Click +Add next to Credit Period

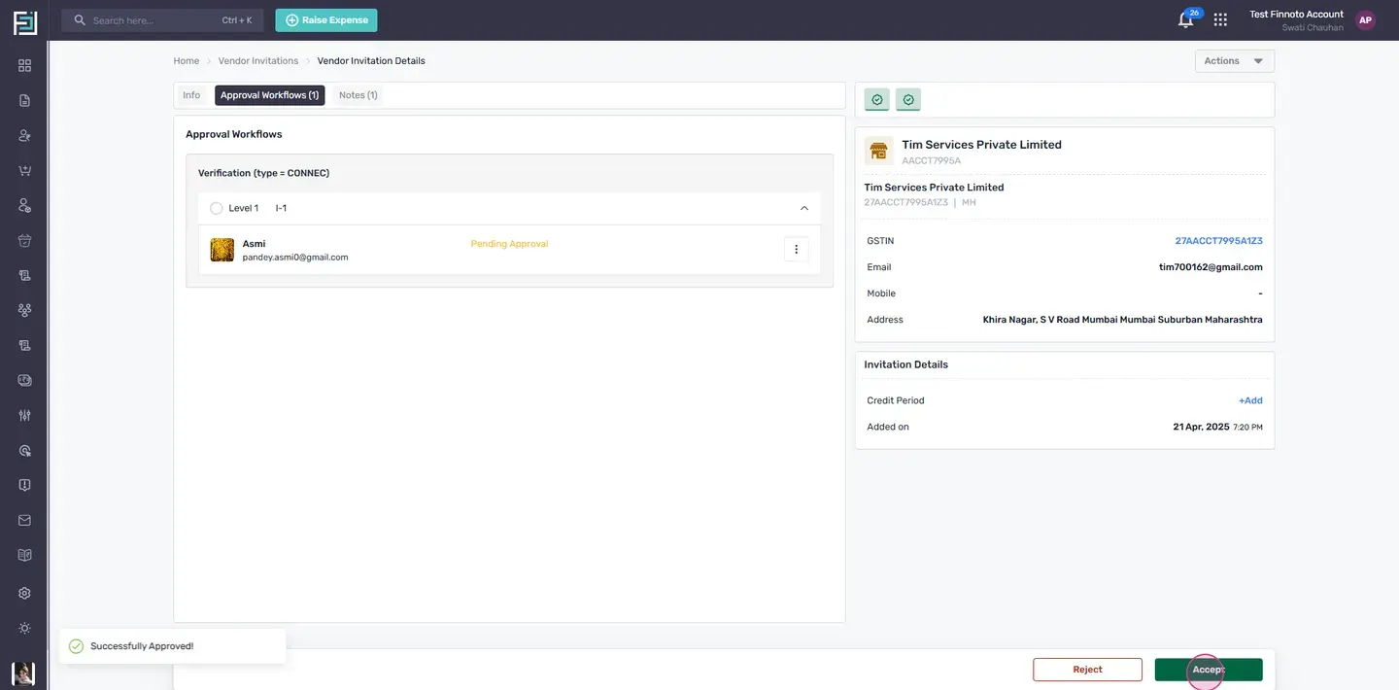click(1250, 400)
